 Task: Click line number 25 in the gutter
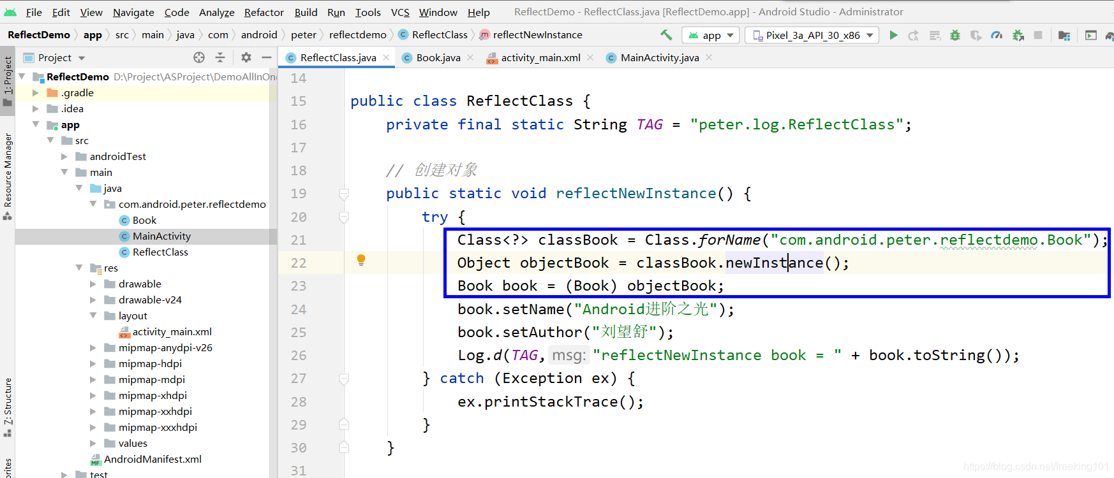tap(298, 333)
